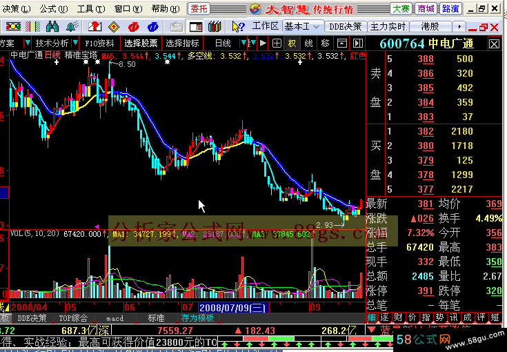Click the window layout panel icon
Image resolution: width=507 pixels, height=352 pixels.
(196, 26)
